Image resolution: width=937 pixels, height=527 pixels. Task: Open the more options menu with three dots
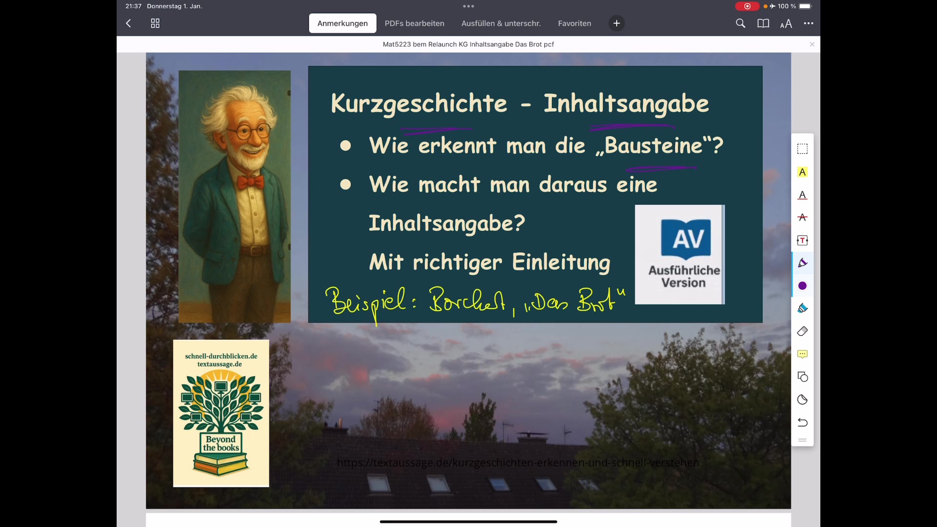coord(809,23)
